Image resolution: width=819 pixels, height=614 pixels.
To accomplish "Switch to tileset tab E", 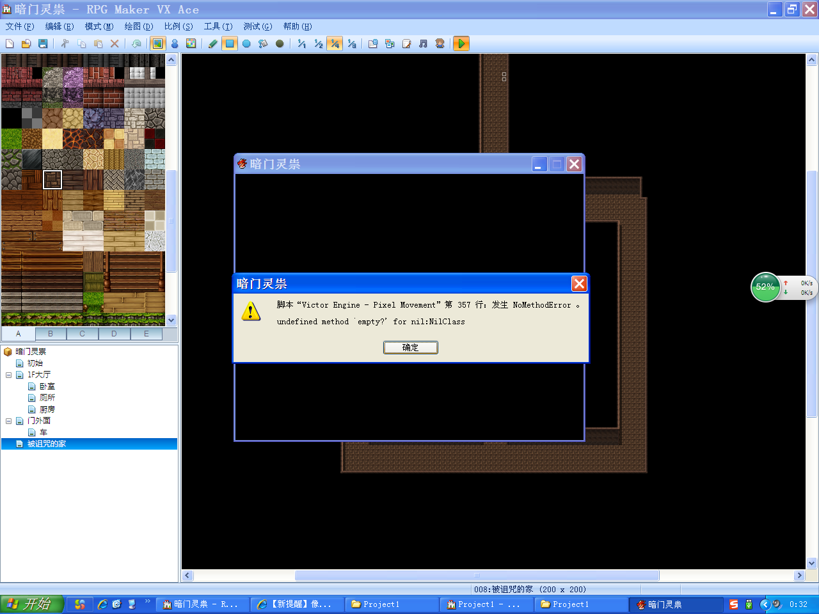I will tap(147, 334).
